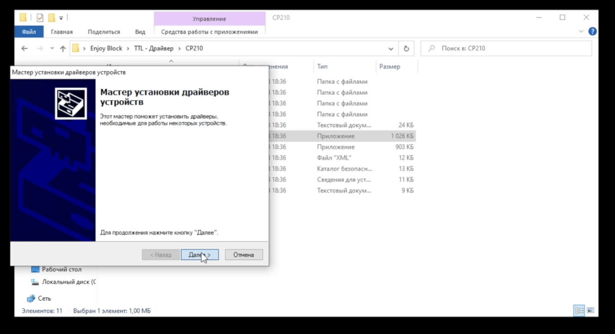Expand the address bar history dropdown
The width and height of the screenshot is (615, 334).
pos(390,49)
